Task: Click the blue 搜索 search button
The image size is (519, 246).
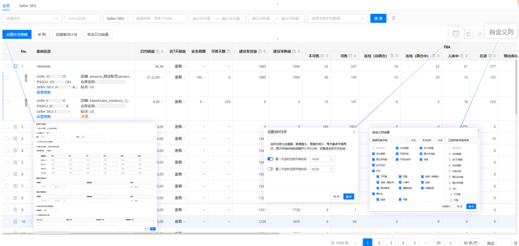Action: point(378,18)
